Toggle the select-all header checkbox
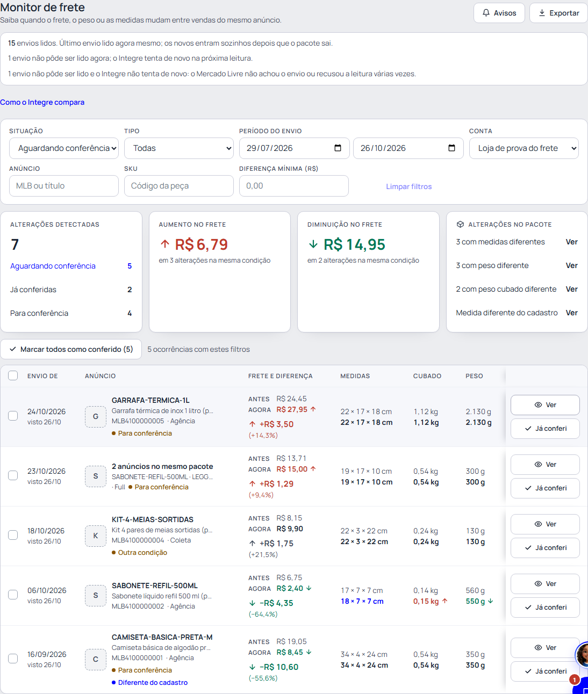Image resolution: width=588 pixels, height=694 pixels. pos(13,375)
